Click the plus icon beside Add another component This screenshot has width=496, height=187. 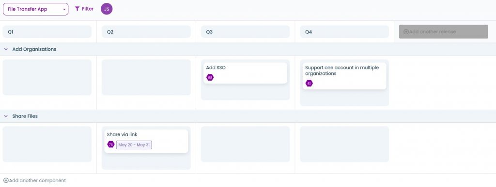(6, 180)
